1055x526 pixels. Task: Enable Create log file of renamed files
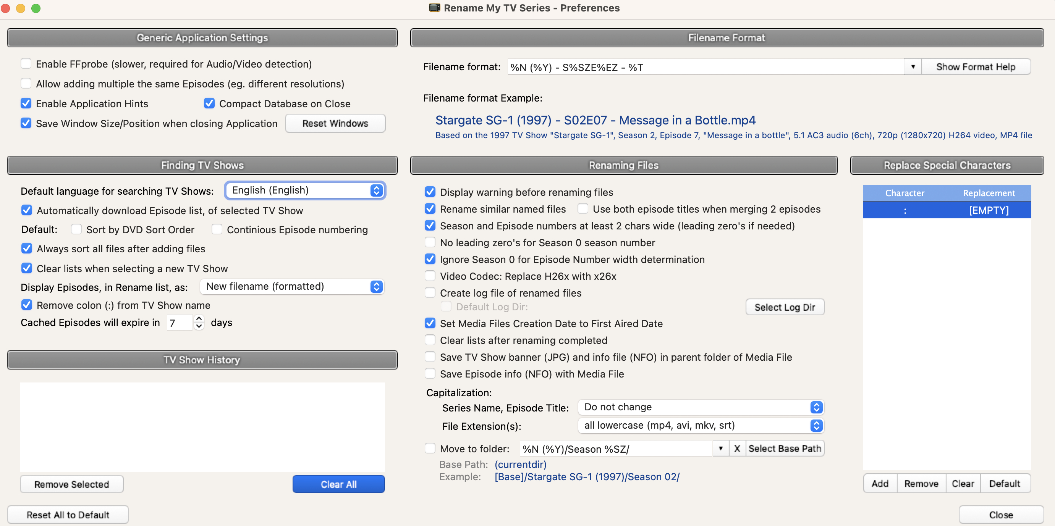pos(430,293)
